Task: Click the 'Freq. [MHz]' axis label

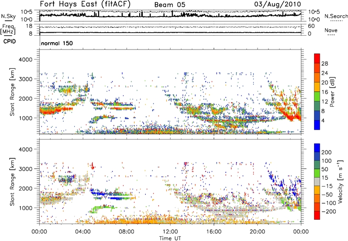Action: 8,29
